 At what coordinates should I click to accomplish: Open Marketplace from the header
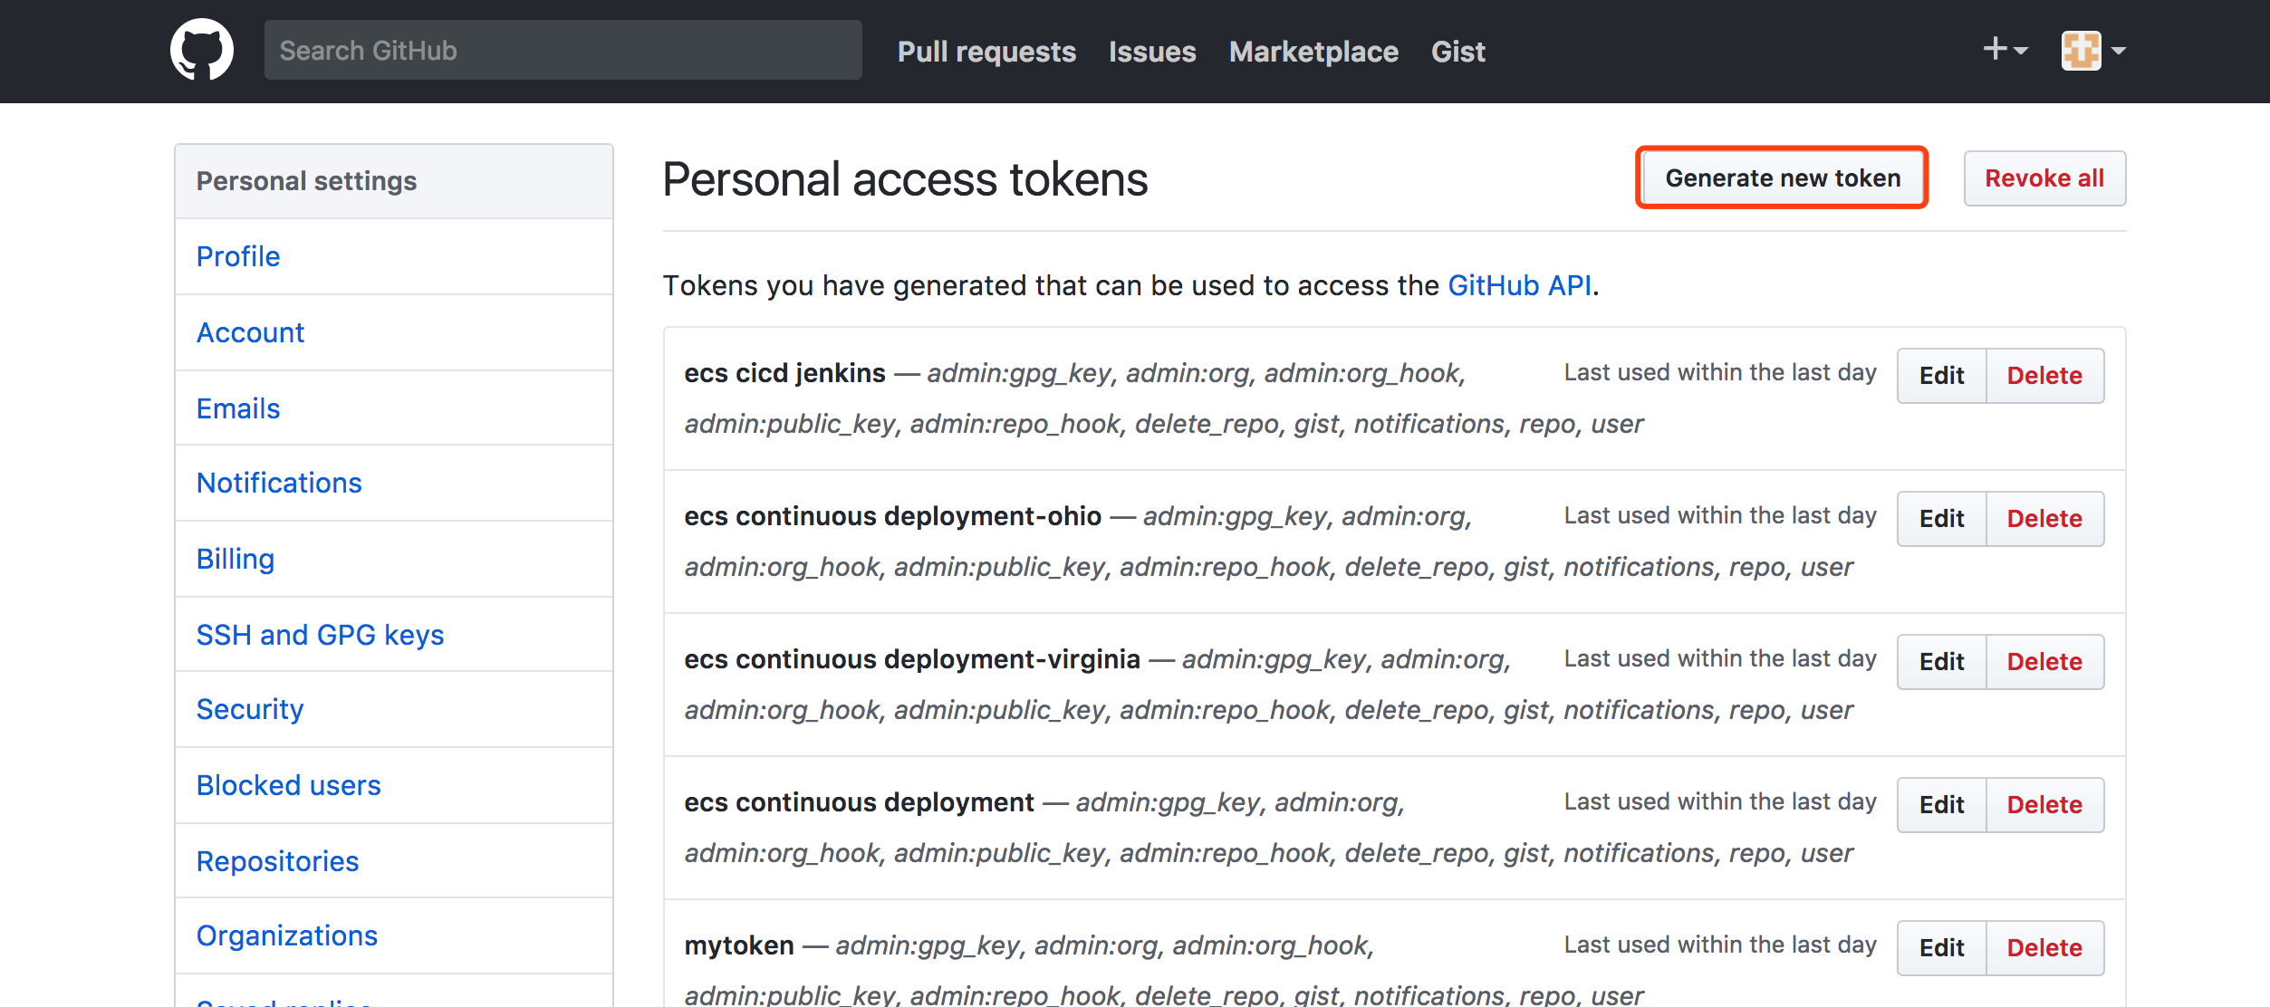[1313, 52]
